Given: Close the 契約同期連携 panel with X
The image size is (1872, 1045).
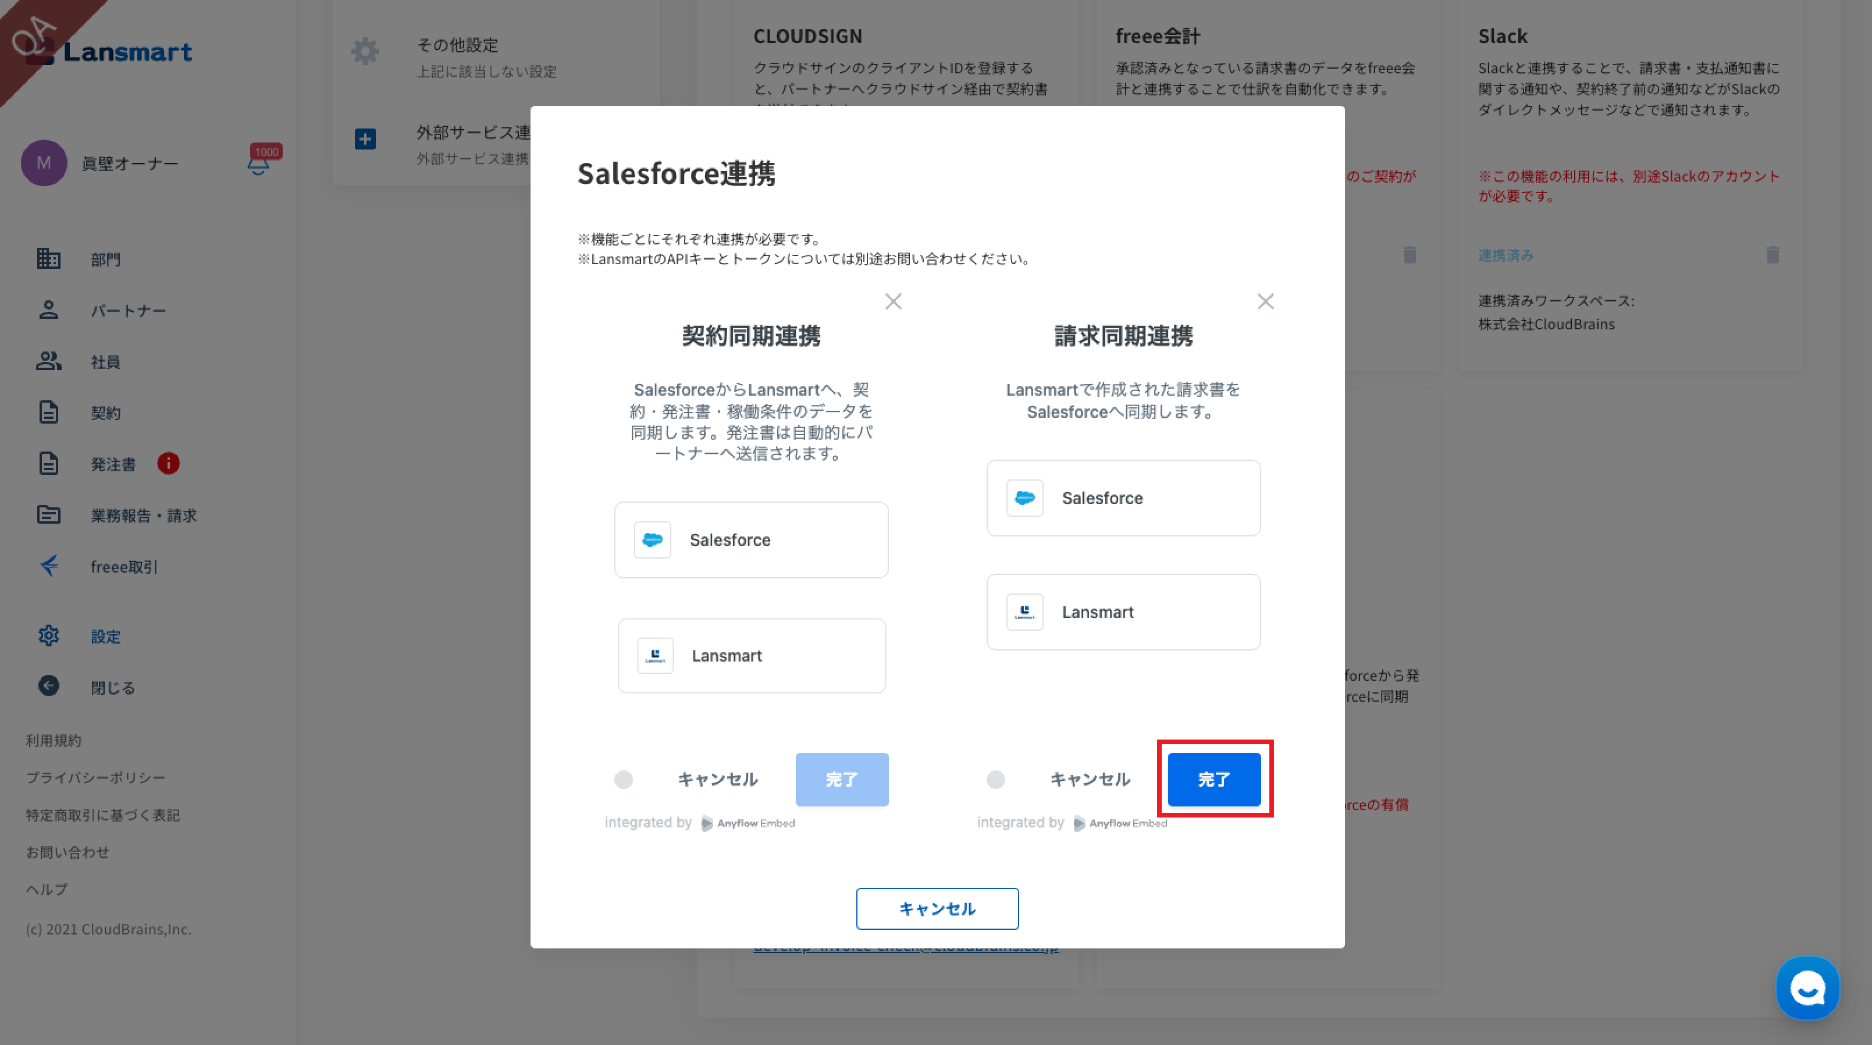Looking at the screenshot, I should [x=893, y=301].
